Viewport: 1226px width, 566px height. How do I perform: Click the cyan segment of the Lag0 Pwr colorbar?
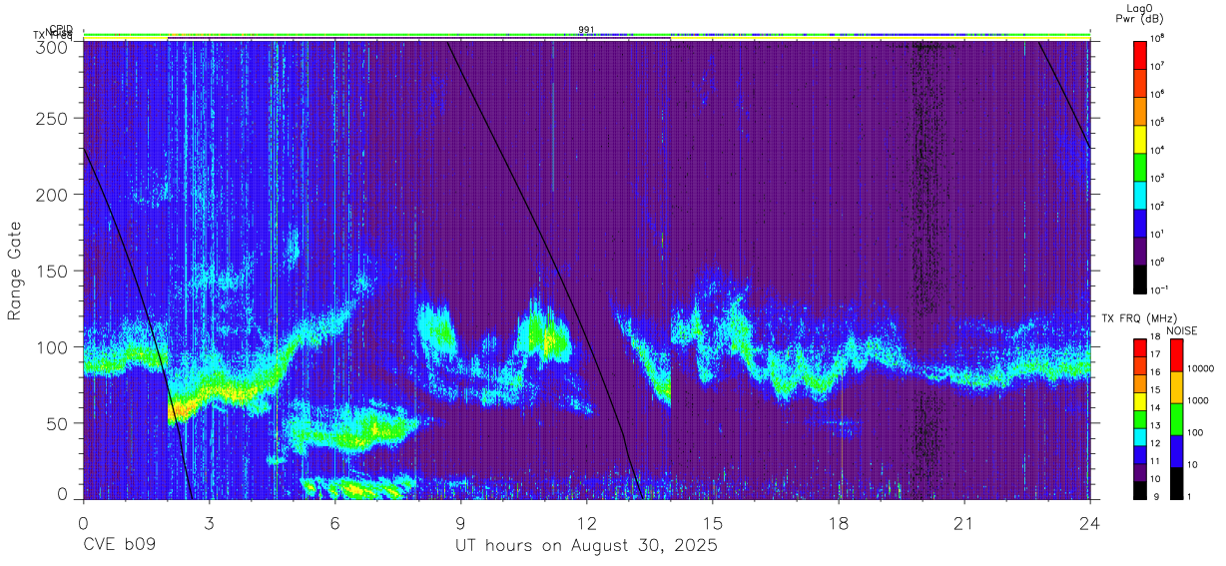coord(1140,193)
